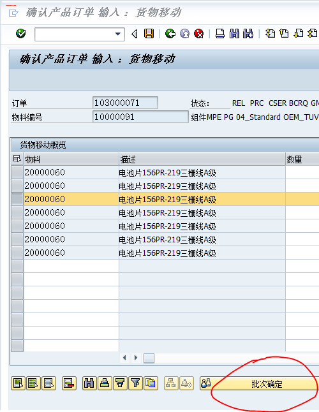Viewport: 319px width, 412px height.
Task: Save using the floppy disk icon
Action: (x=149, y=34)
